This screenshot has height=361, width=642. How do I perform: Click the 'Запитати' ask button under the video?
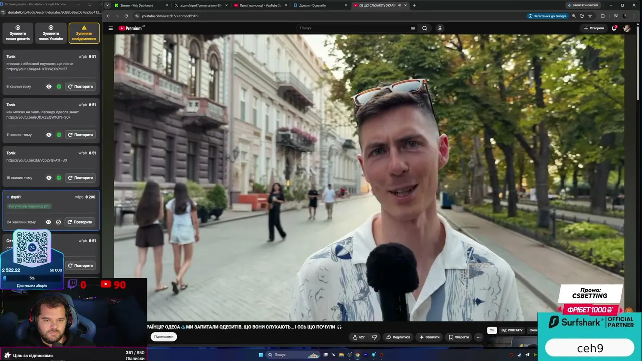430,337
